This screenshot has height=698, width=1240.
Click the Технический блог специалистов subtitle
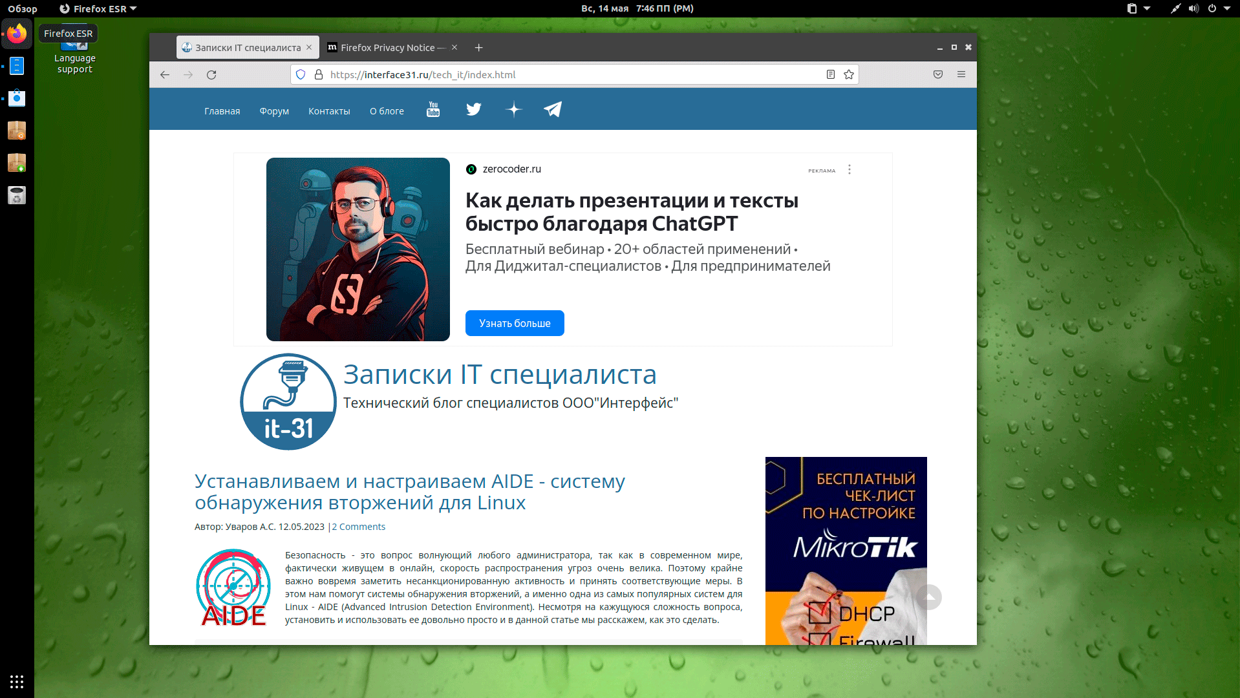point(511,403)
